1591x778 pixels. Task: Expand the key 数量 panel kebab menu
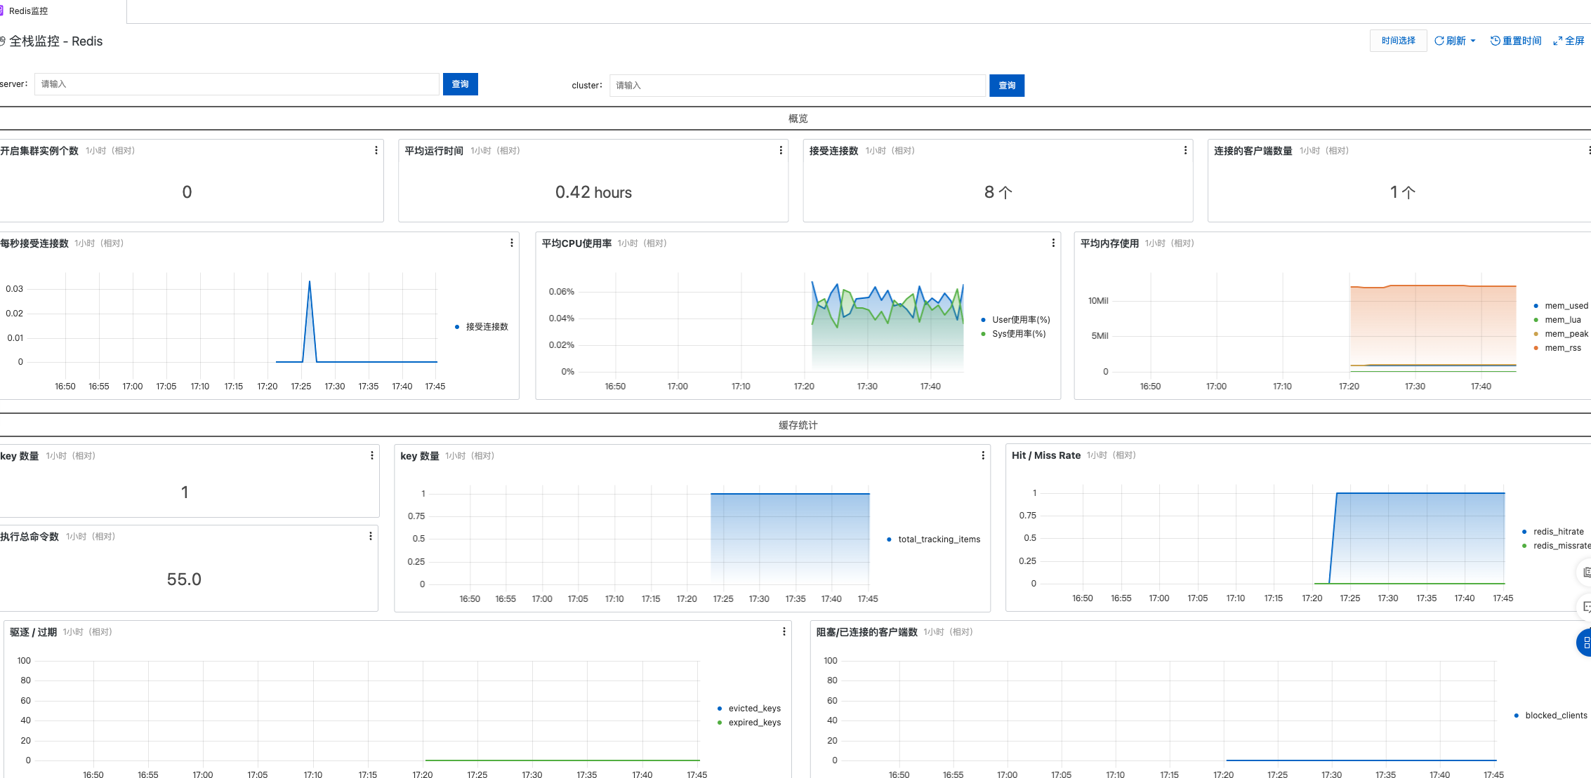(x=982, y=455)
